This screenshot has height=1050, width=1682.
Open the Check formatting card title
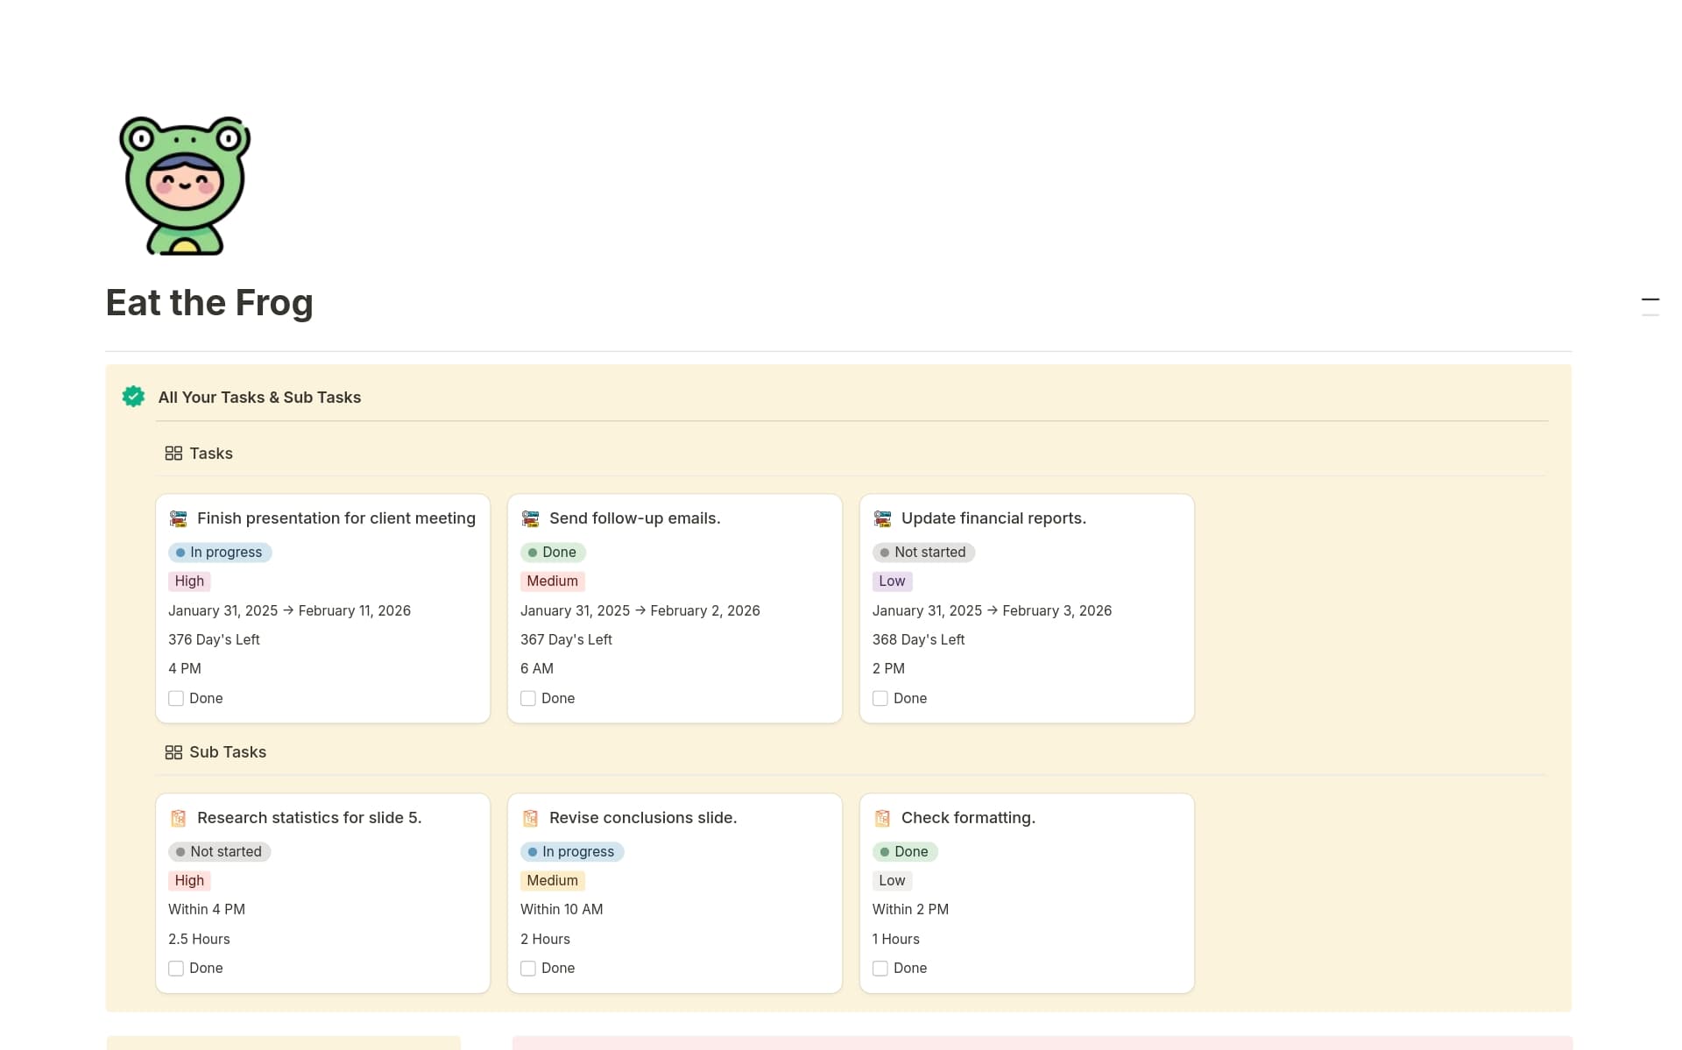coord(968,818)
